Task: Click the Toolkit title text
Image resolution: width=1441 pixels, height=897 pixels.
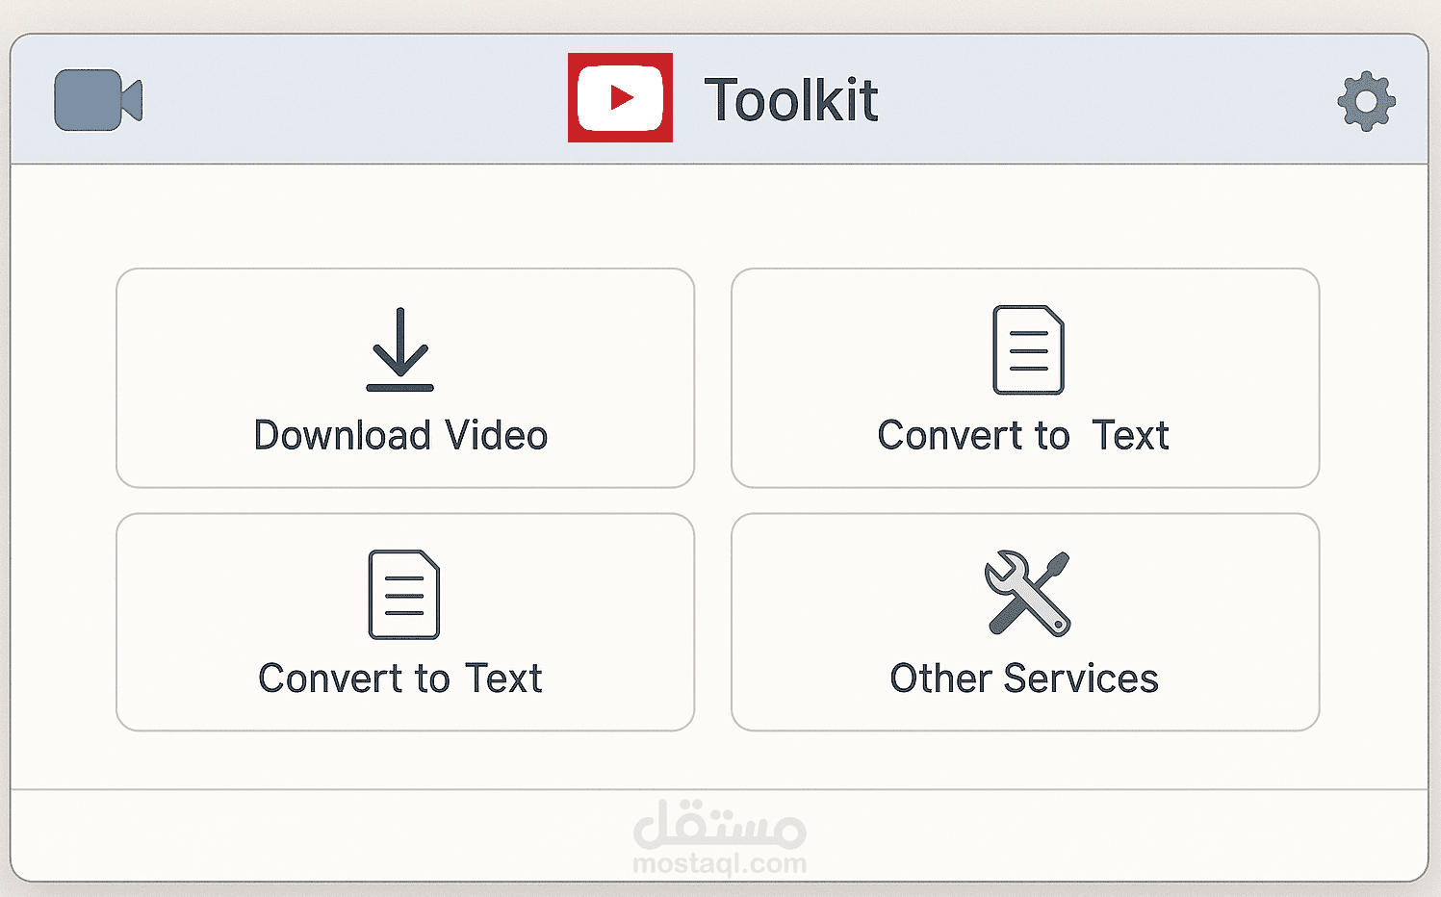Action: (792, 97)
